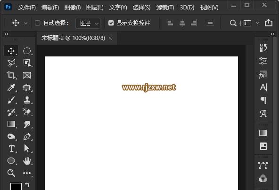Select the History Brush tool
The height and width of the screenshot is (190, 279).
[x=11, y=112]
